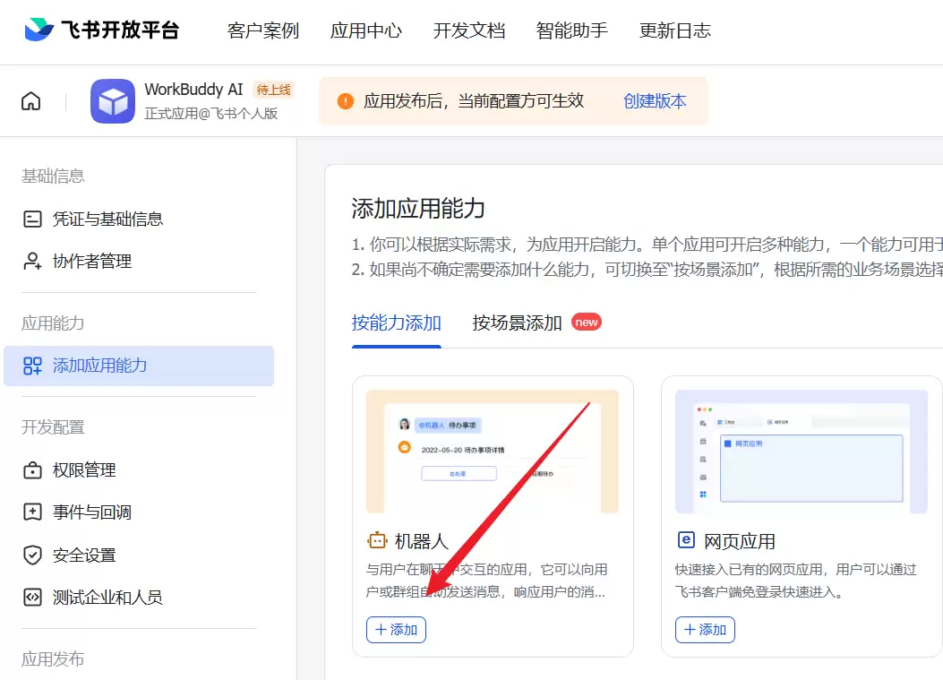943x680 pixels.
Task: Click the red new badge
Action: click(x=587, y=322)
